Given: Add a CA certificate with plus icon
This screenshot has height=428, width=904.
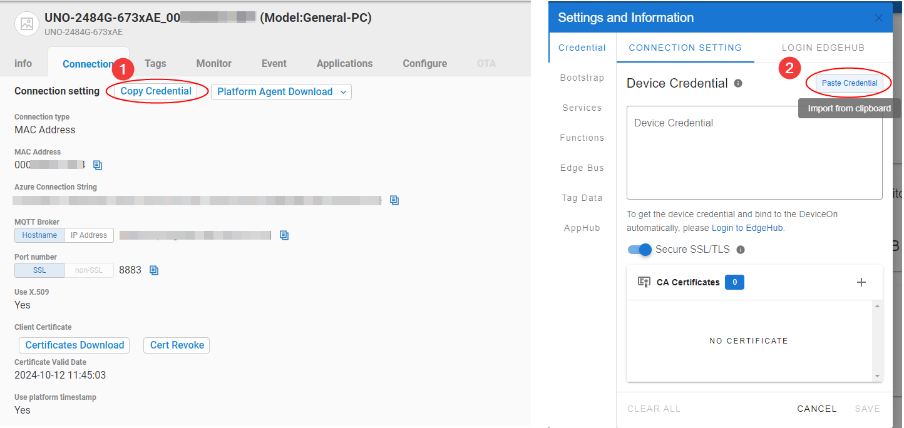Looking at the screenshot, I should point(861,282).
